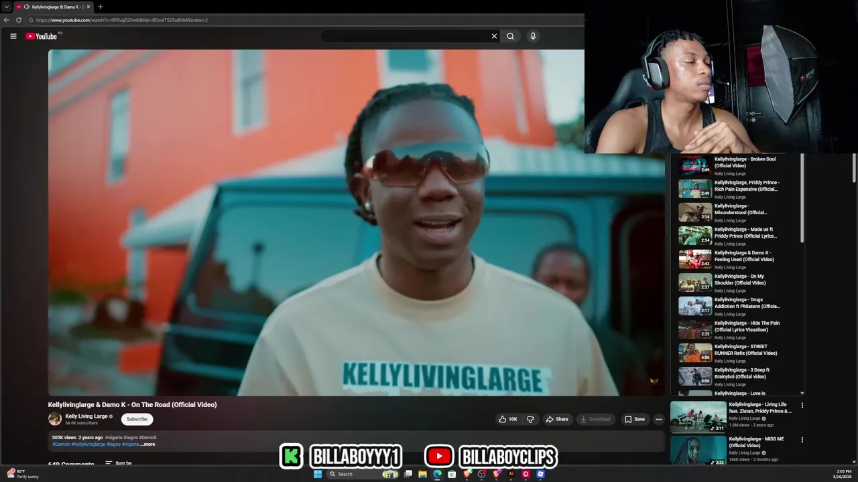858x482 pixels.
Task: Click the playlist panel scrollbar
Action: 802,199
